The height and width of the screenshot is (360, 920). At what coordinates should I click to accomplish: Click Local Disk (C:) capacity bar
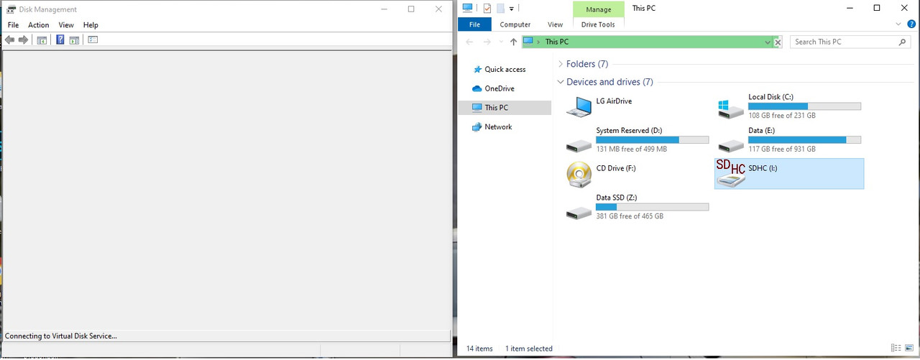(804, 106)
